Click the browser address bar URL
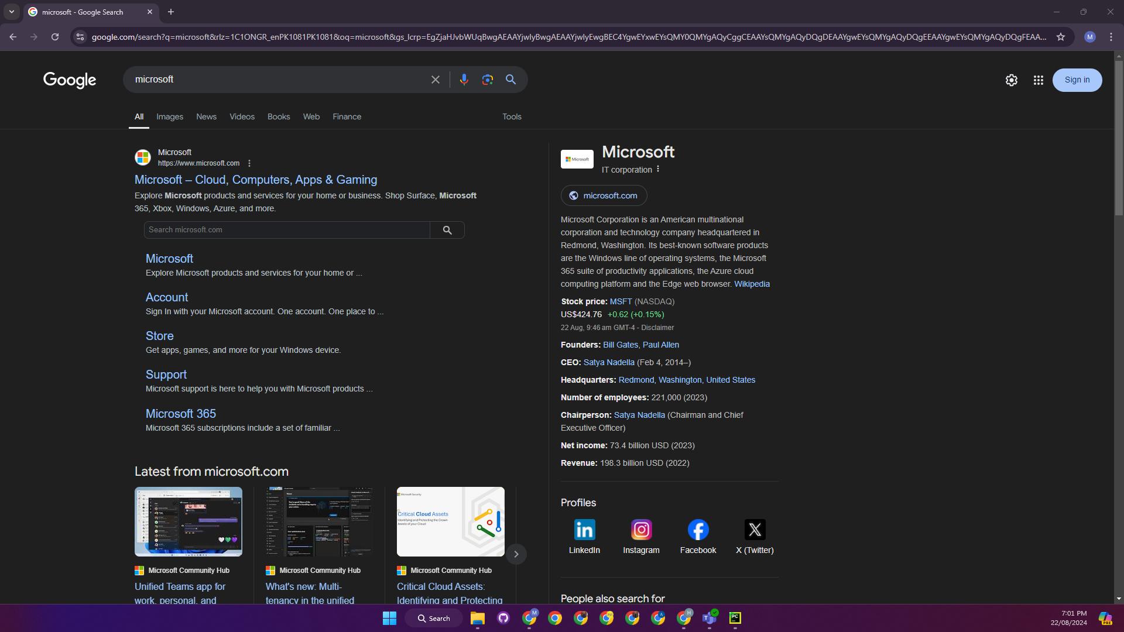Viewport: 1124px width, 632px height. [568, 37]
